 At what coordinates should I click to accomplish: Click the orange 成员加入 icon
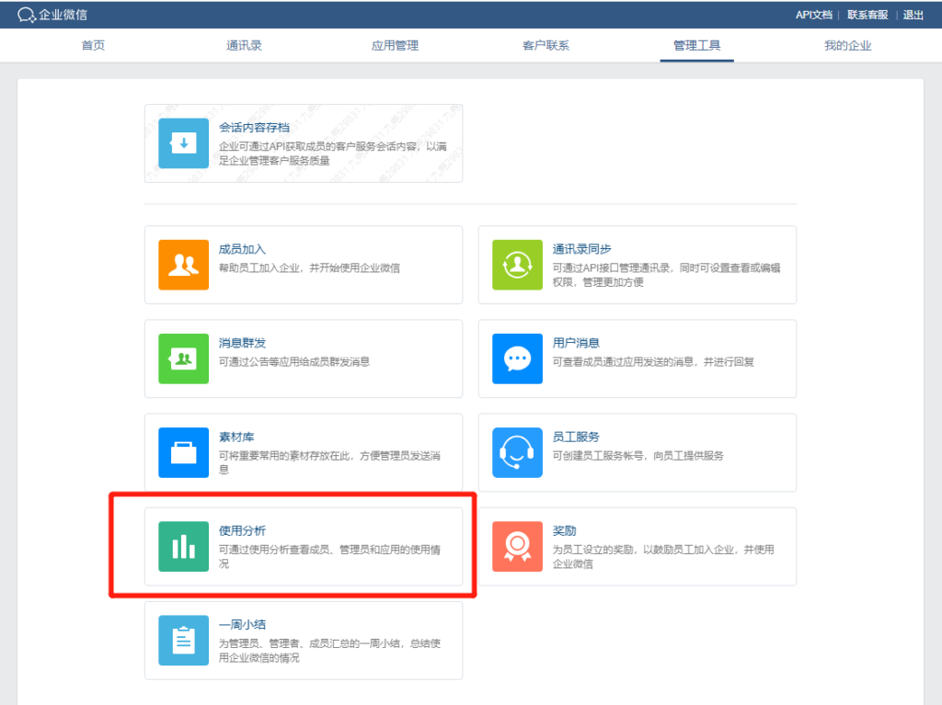coord(183,265)
